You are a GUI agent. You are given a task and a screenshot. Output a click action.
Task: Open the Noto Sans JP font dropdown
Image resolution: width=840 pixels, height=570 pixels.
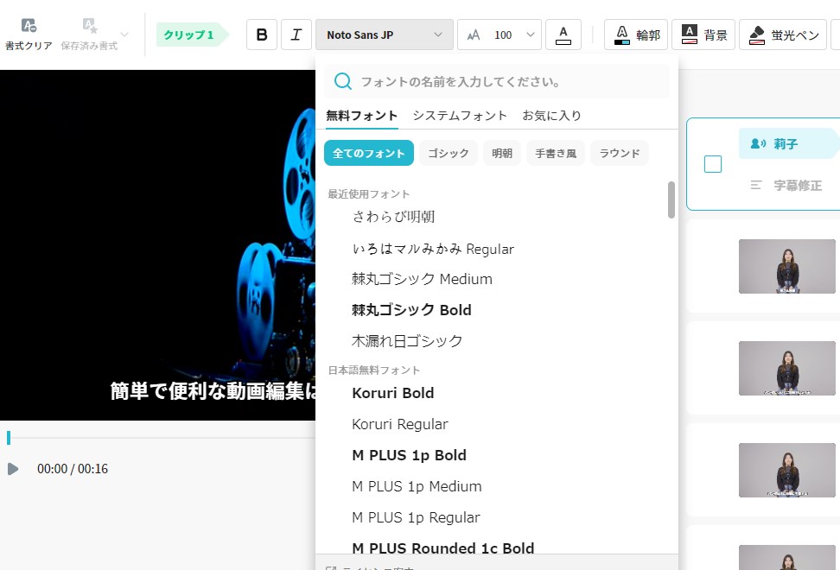[384, 35]
